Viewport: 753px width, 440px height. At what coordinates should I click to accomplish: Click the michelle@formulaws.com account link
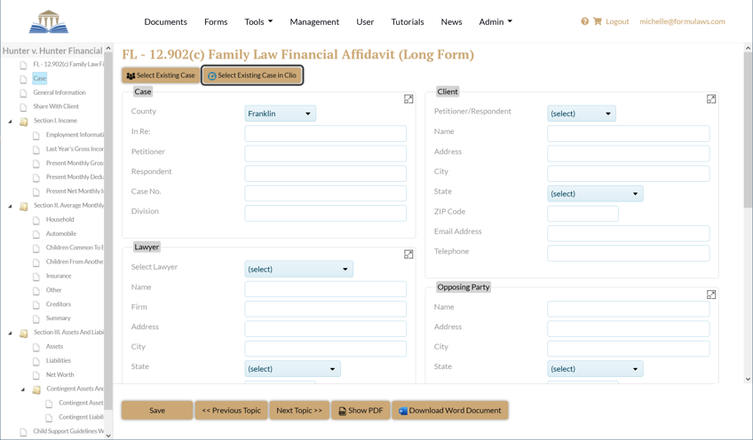682,21
